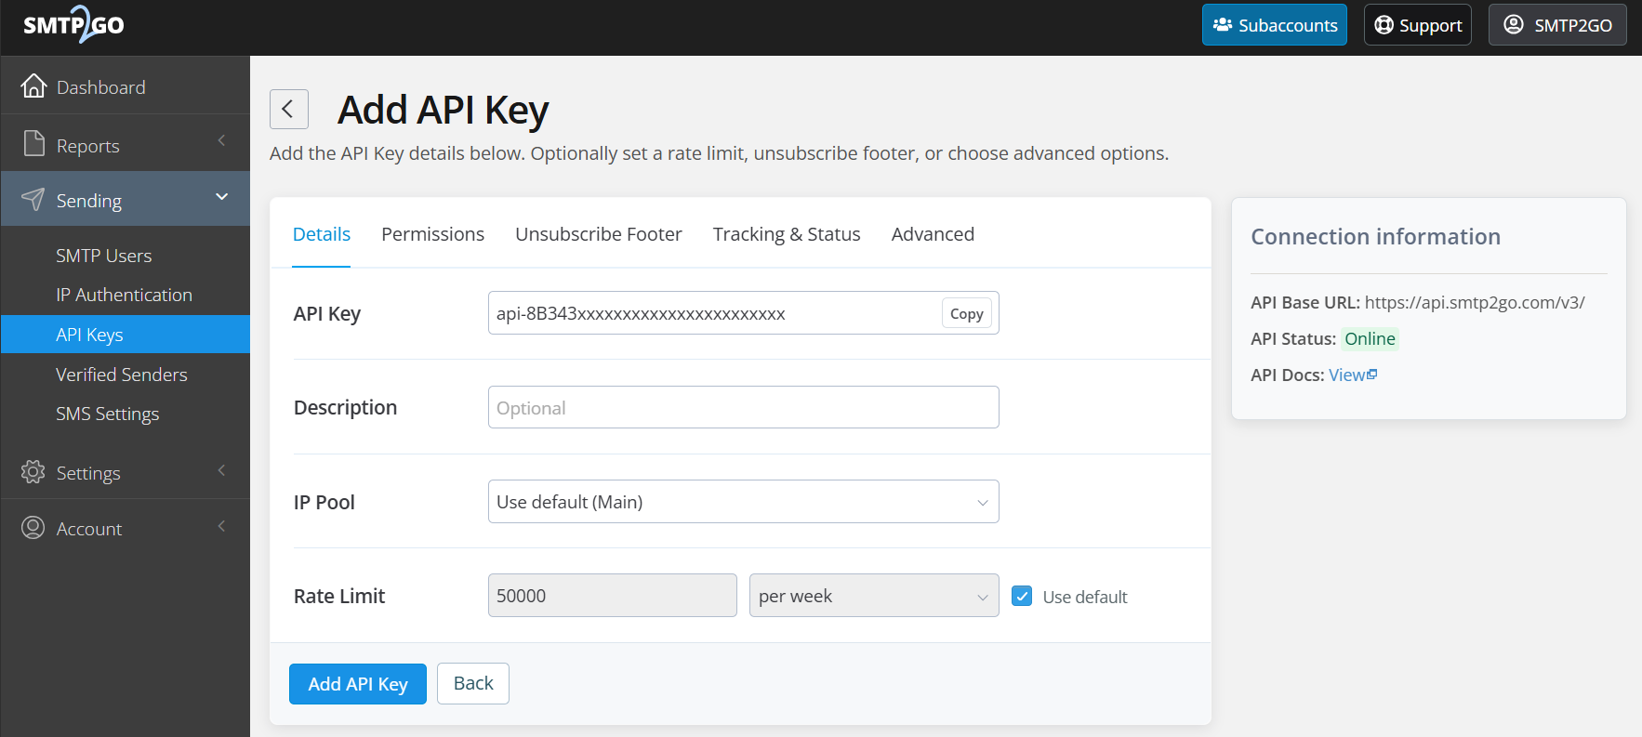The image size is (1642, 737).
Task: Click the Sending paper plane icon
Action: click(x=33, y=199)
